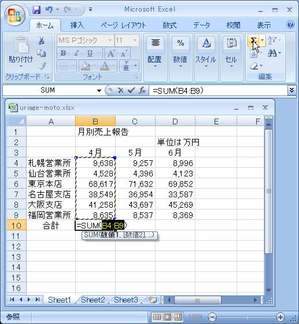The image size is (299, 324).
Task: Open the Name Box dropdown arrow
Action: click(99, 90)
